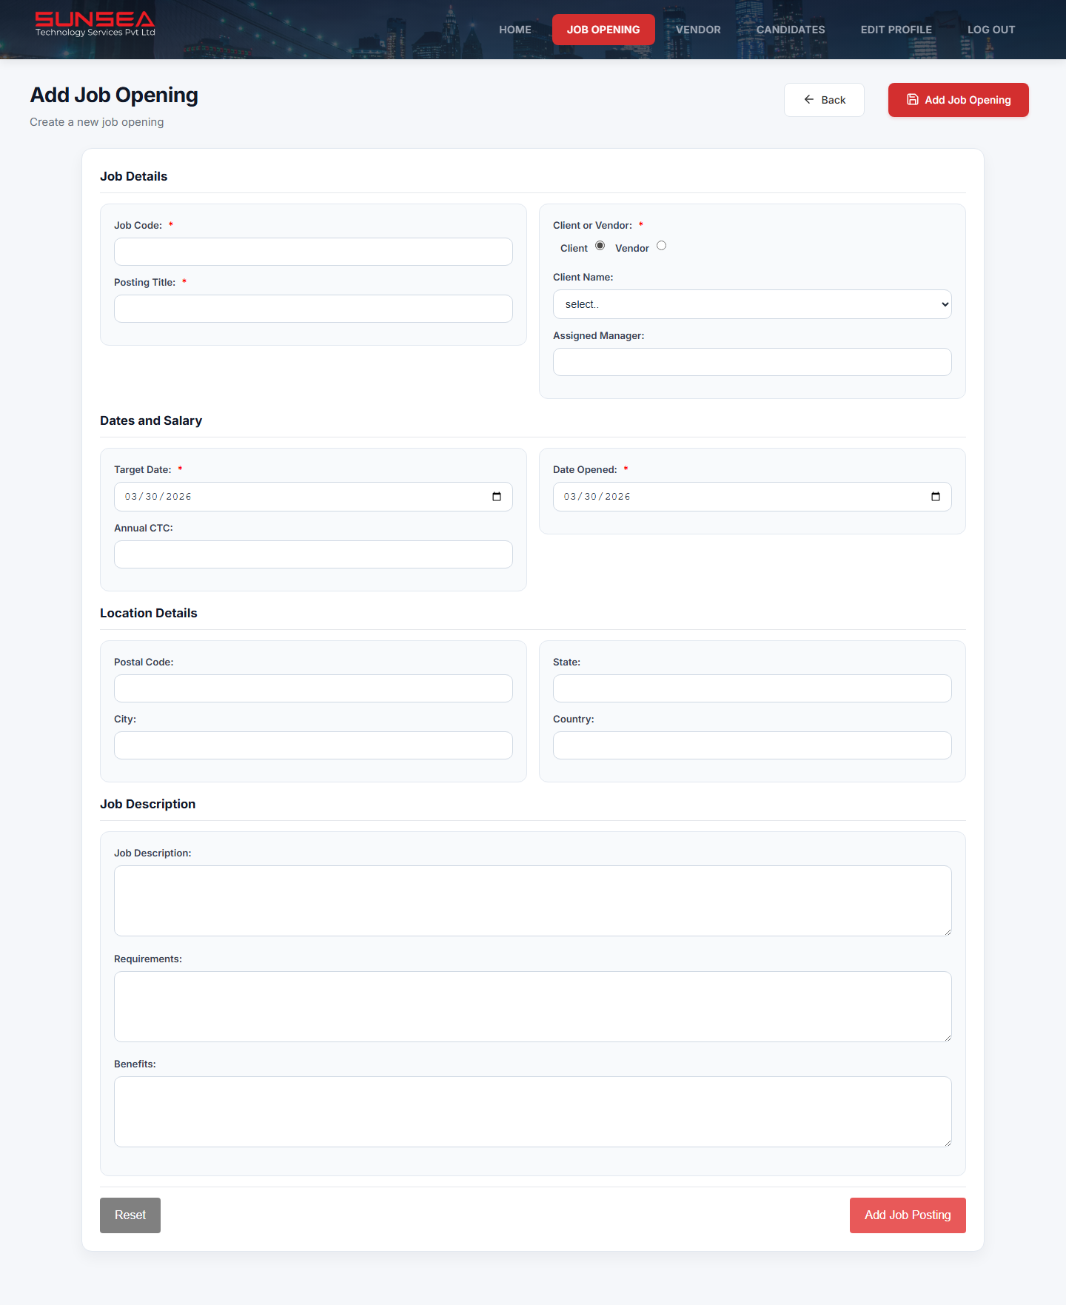Go to the HOME menu item

tap(515, 30)
